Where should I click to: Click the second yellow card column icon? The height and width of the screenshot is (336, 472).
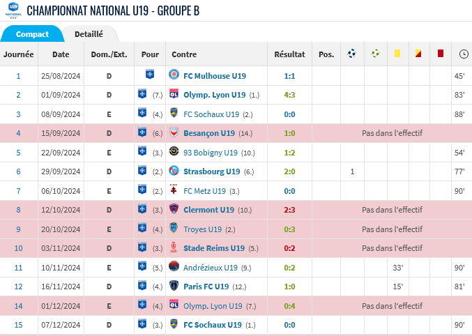[x=418, y=54]
